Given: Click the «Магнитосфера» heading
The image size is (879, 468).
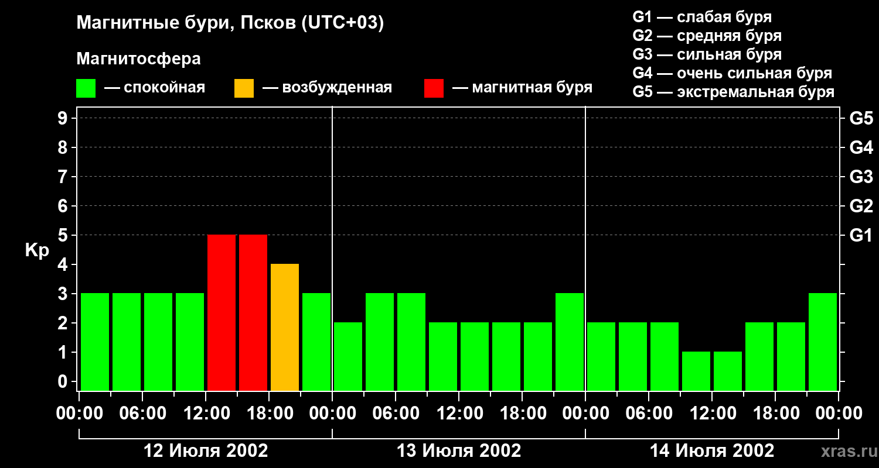Looking at the screenshot, I should coord(139,59).
